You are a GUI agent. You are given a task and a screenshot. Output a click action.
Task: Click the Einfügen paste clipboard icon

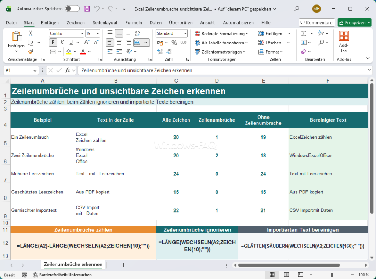pyautogui.click(x=17, y=36)
